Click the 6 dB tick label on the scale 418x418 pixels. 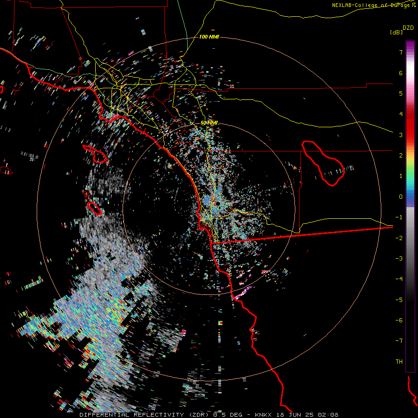[x=401, y=73]
